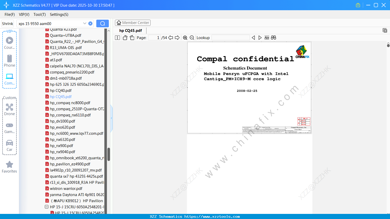Open Quanta+UT8A.pdf
Image resolution: width=390 pixels, height=219 pixels.
coord(66,35)
